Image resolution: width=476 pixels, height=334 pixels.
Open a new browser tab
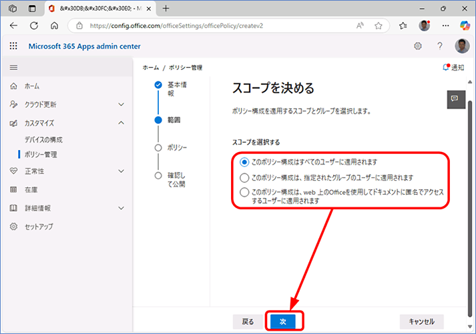[166, 9]
